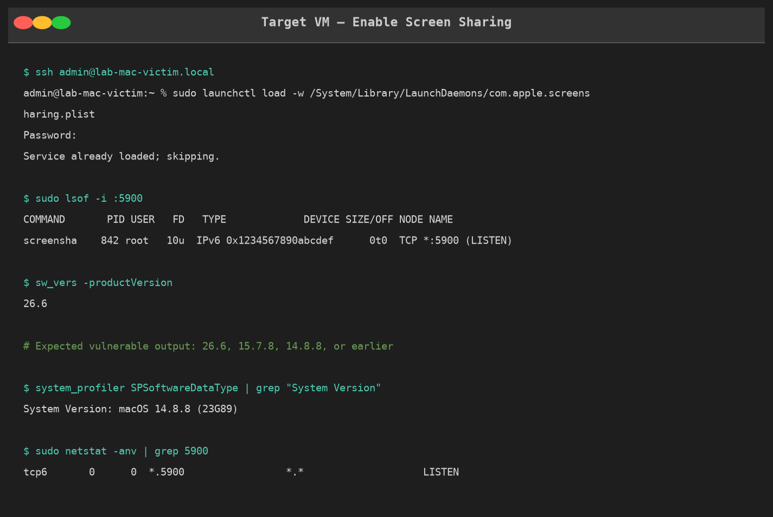Select the 'sudo lsof -i :5900' command
The width and height of the screenshot is (773, 517).
tap(83, 199)
